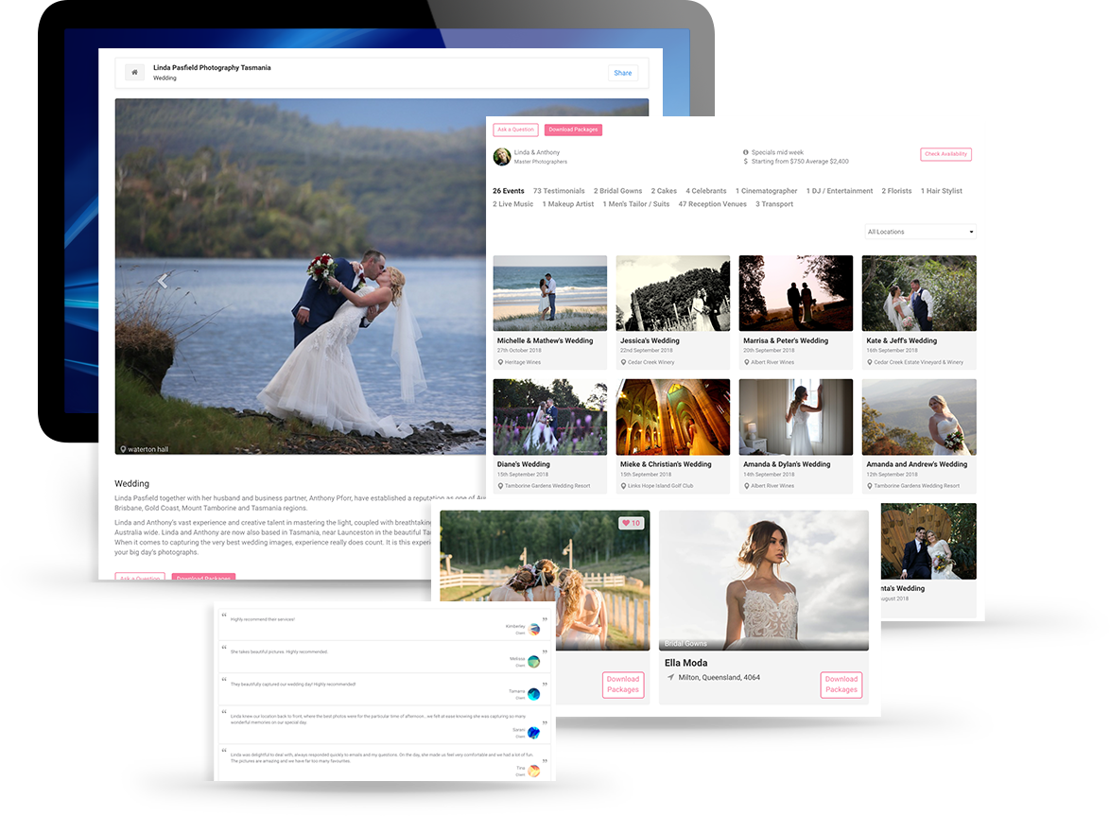Click the Wedding heading above the description
Viewport: 1110px width, 816px height.
point(131,483)
